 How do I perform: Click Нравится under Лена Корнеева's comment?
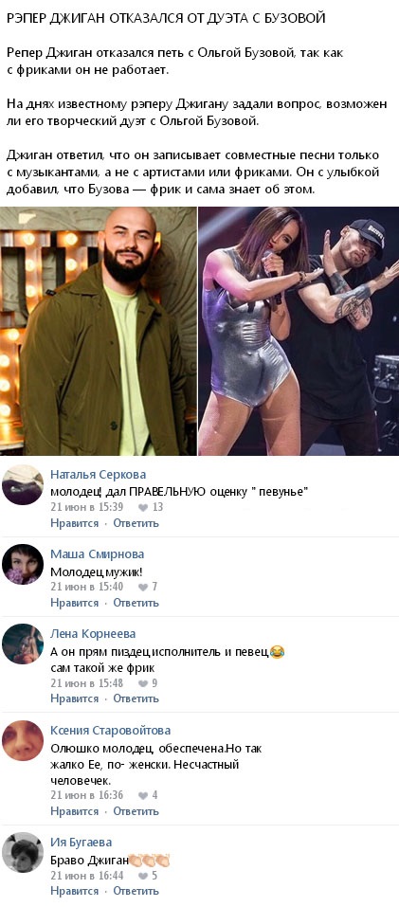75,698
